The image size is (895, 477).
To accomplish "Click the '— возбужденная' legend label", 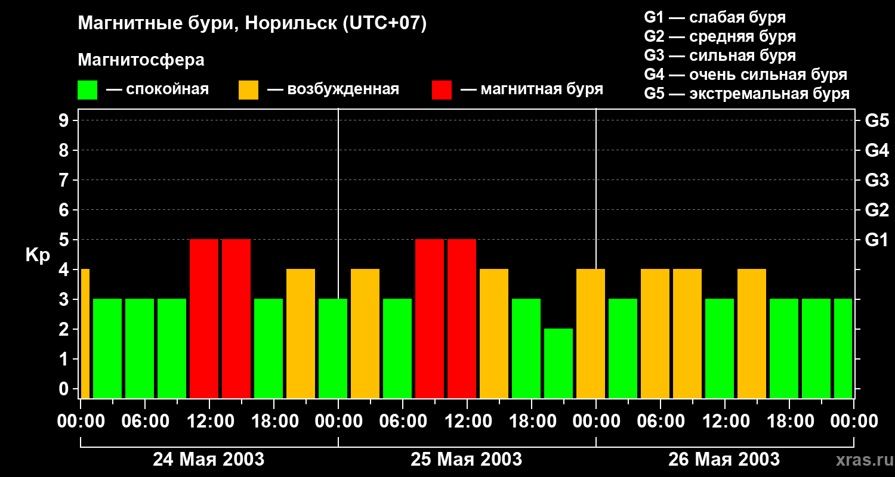I will click(x=333, y=89).
